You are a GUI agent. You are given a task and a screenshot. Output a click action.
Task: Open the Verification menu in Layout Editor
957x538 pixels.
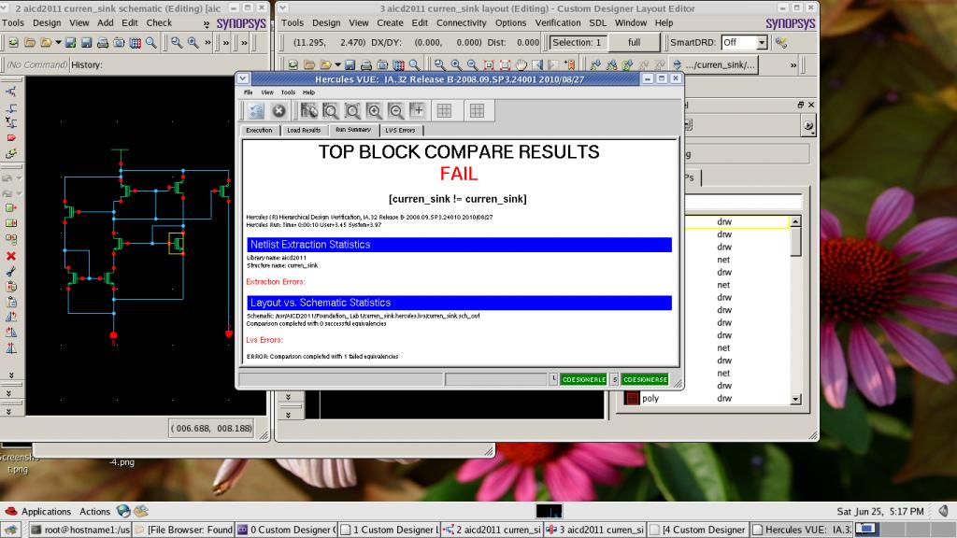558,22
